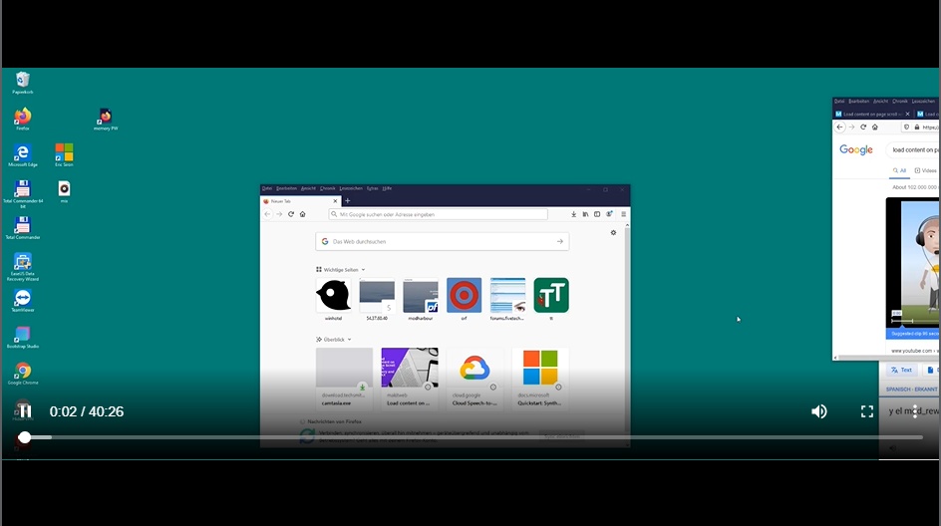The width and height of the screenshot is (941, 526).
Task: Open the Ansicht menu in the center Firefox window
Action: [x=308, y=188]
